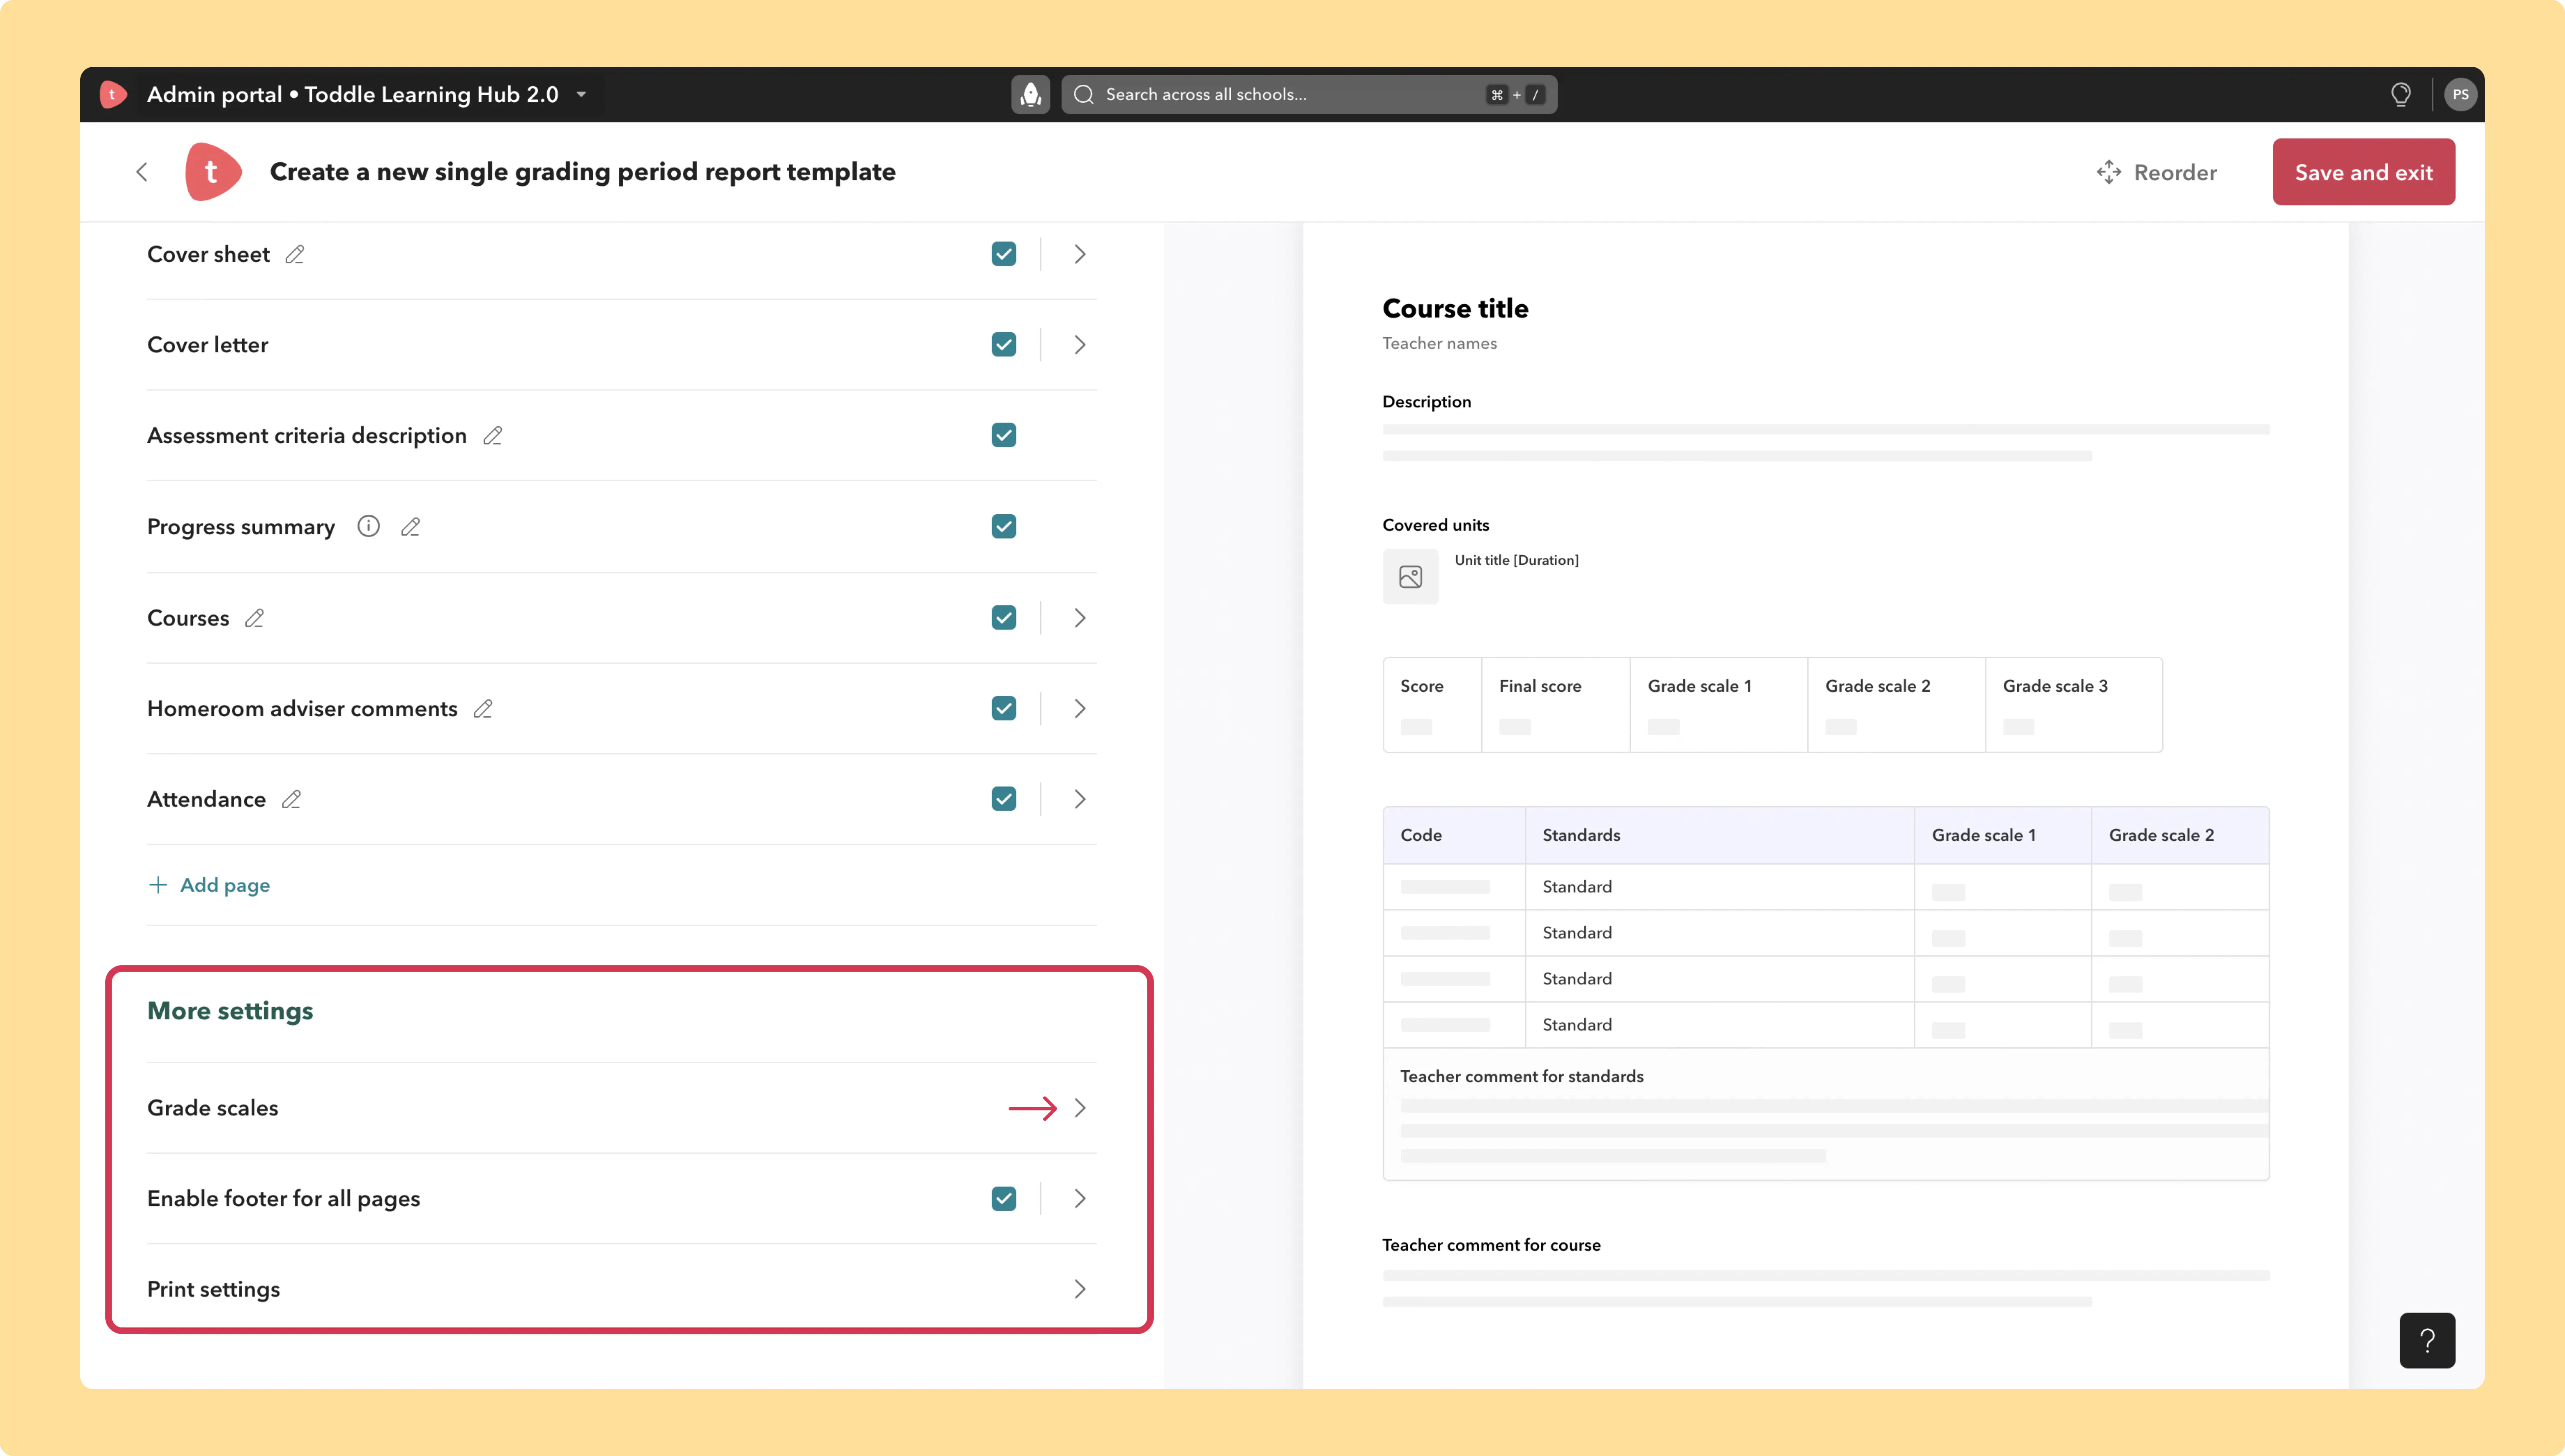Click Teacher names text in preview

pyautogui.click(x=1439, y=343)
